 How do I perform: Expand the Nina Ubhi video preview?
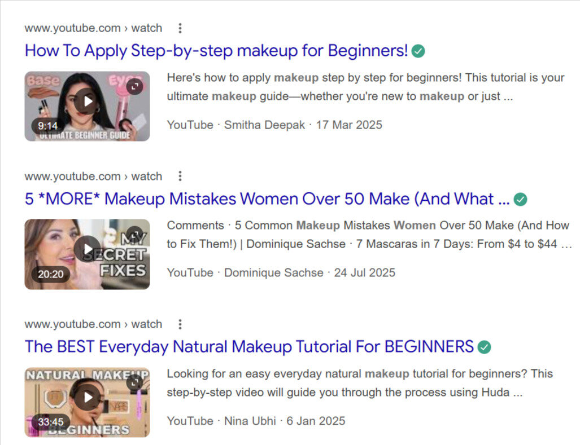click(x=134, y=382)
